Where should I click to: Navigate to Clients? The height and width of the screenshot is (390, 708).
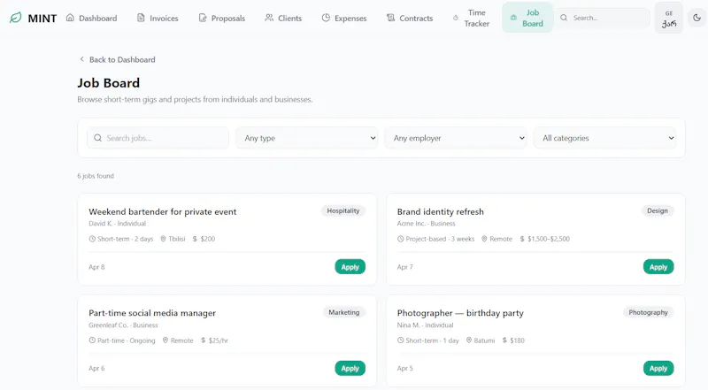pyautogui.click(x=283, y=18)
